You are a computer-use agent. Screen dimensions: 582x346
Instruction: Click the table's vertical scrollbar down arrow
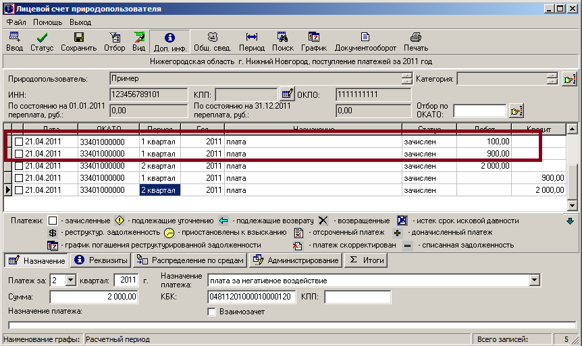(x=573, y=206)
